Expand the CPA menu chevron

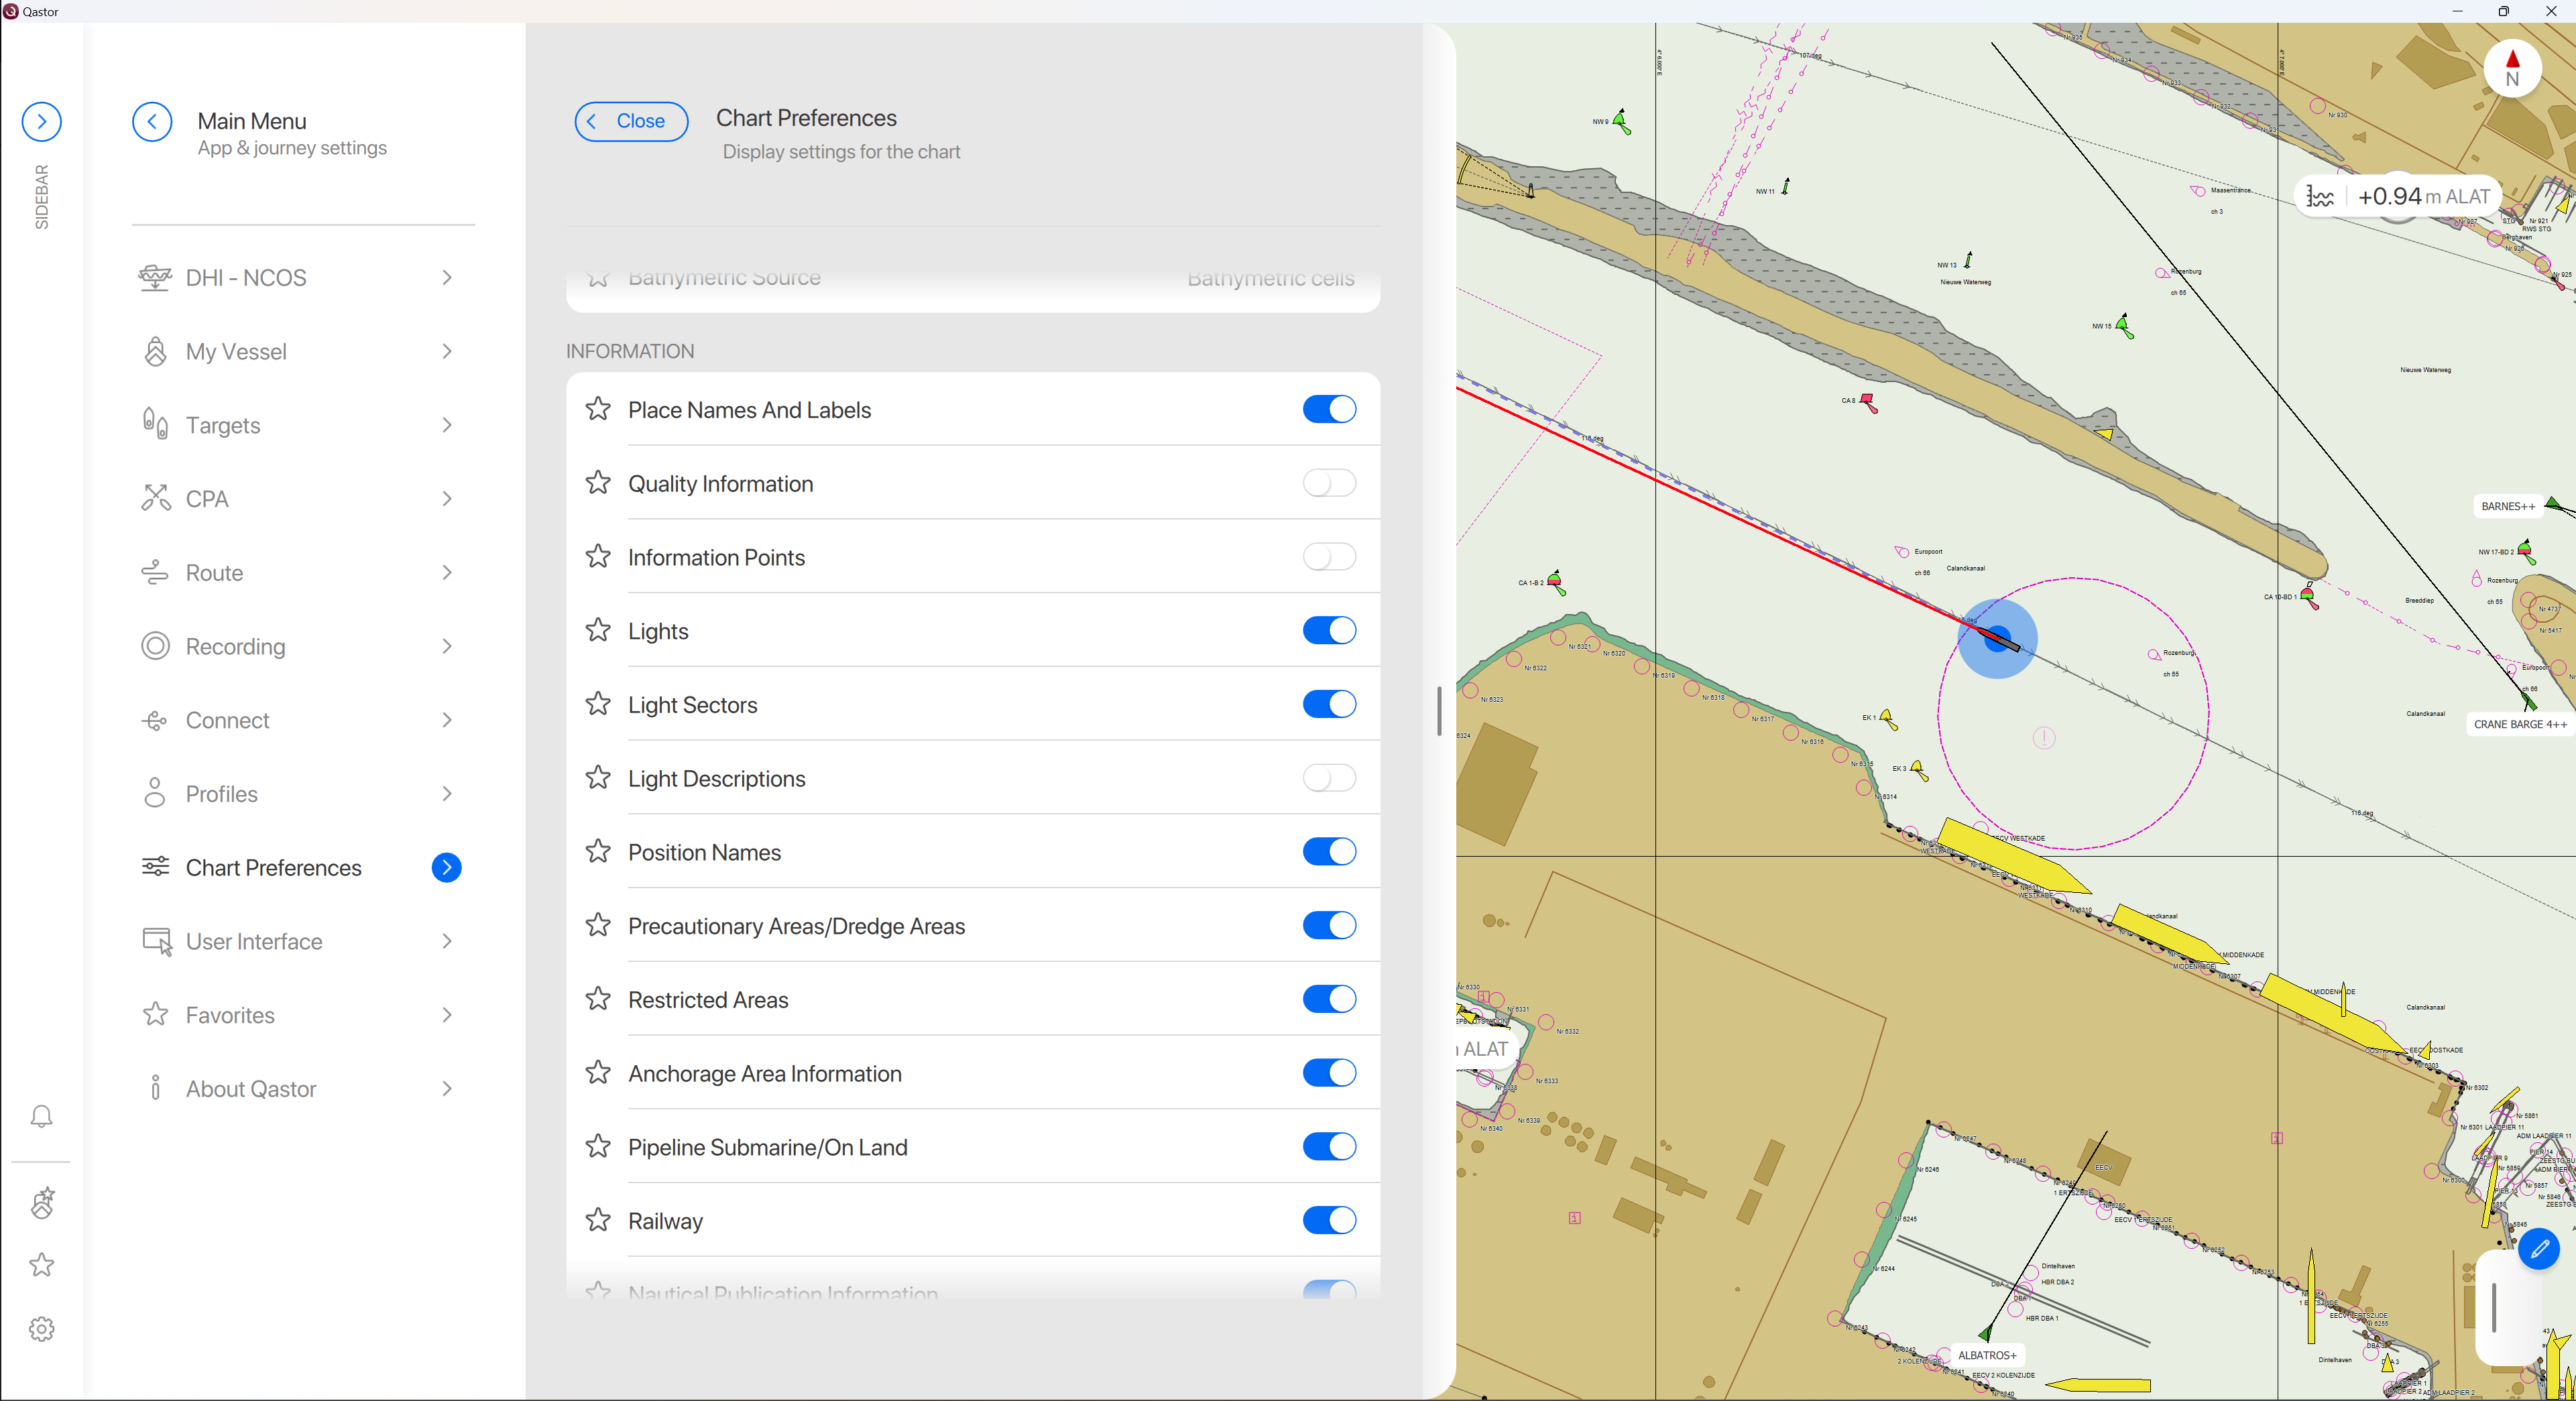(x=447, y=499)
